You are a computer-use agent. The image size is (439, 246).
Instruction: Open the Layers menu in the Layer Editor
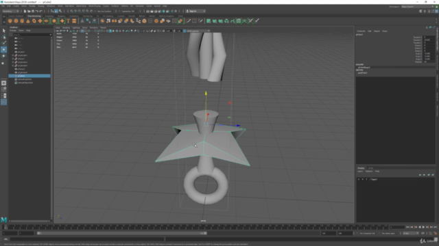point(360,172)
